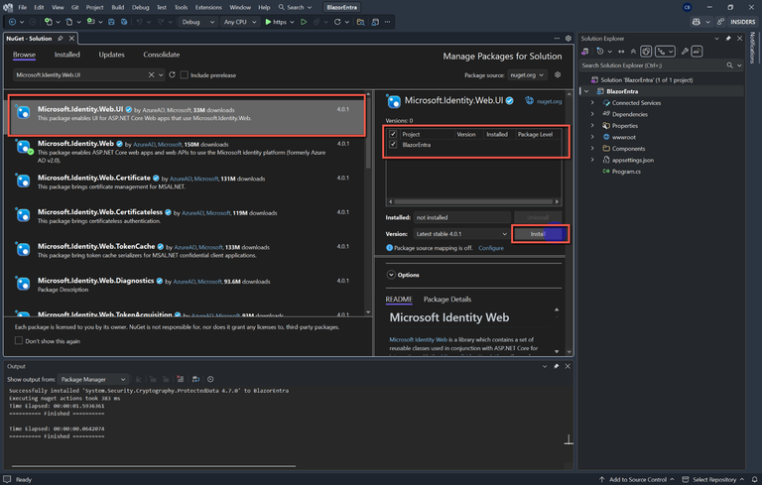Enable the Include prerelease checkbox

[x=184, y=74]
